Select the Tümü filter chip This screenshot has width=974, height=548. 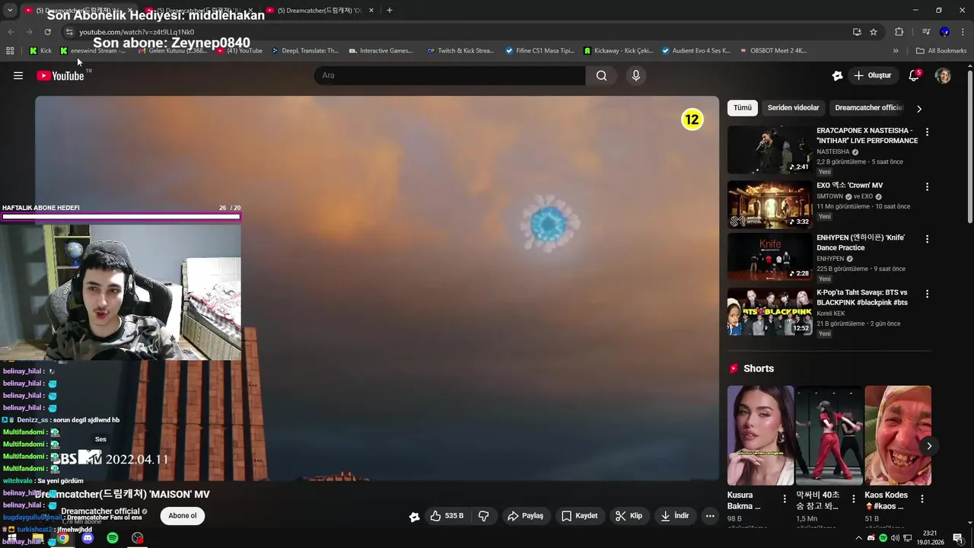(x=742, y=107)
